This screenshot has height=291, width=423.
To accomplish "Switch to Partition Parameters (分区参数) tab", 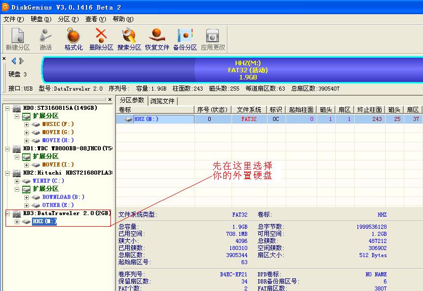I will [x=132, y=100].
